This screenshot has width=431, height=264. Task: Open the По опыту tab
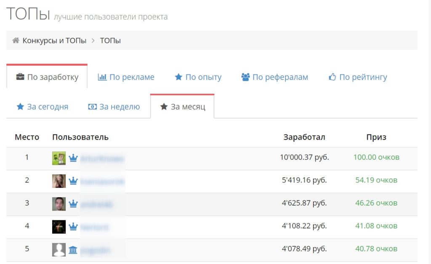coord(198,77)
